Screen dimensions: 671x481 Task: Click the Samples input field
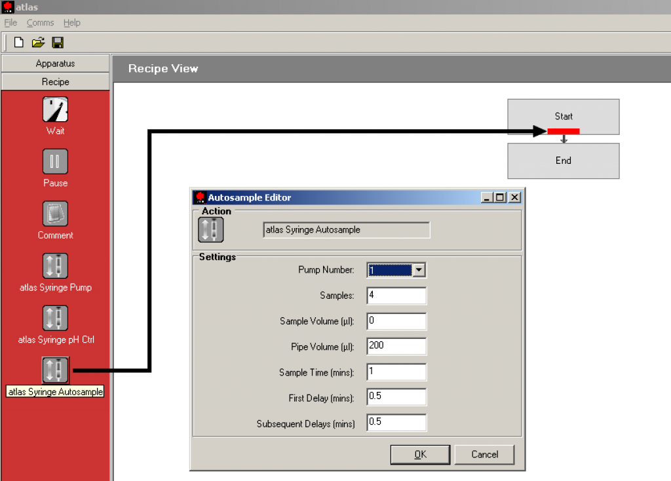396,296
